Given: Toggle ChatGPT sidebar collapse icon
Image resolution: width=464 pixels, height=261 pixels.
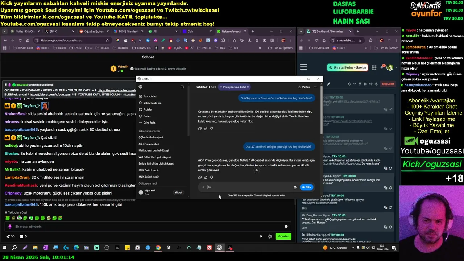Looking at the screenshot, I should (182, 87).
